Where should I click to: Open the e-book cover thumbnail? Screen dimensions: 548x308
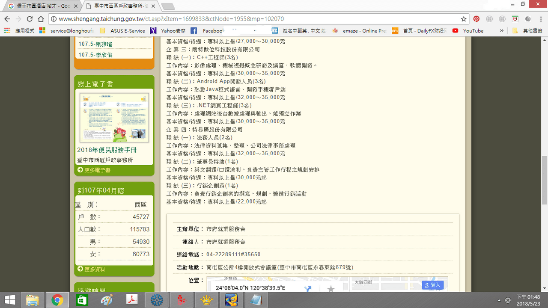point(114,118)
